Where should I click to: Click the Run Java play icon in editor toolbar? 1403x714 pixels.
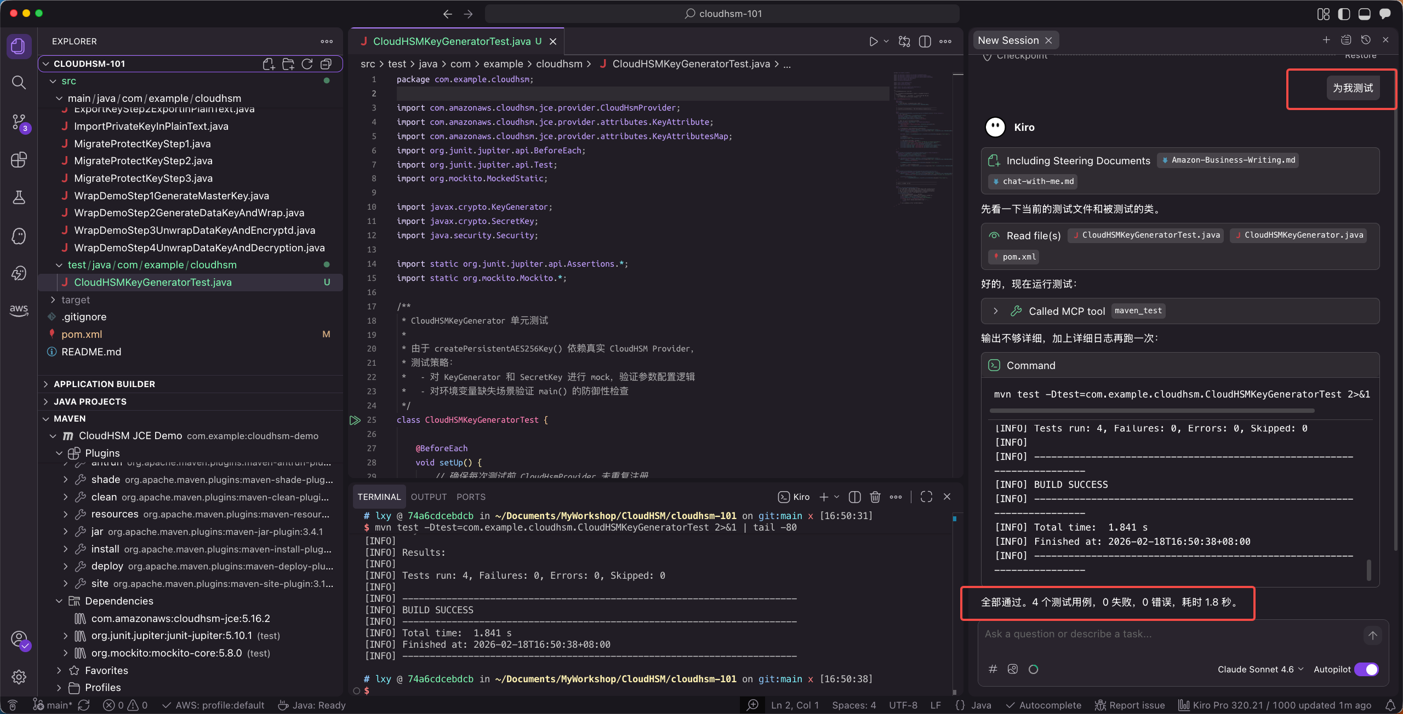[x=873, y=42]
